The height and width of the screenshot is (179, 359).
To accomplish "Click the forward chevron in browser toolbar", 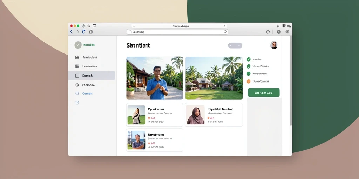I will (77, 32).
